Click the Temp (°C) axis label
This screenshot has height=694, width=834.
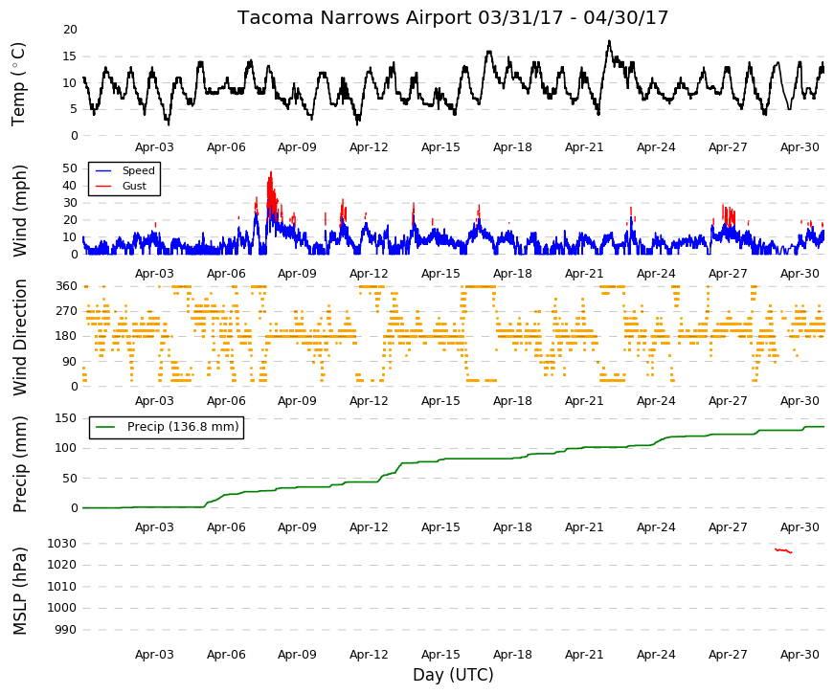(x=18, y=84)
